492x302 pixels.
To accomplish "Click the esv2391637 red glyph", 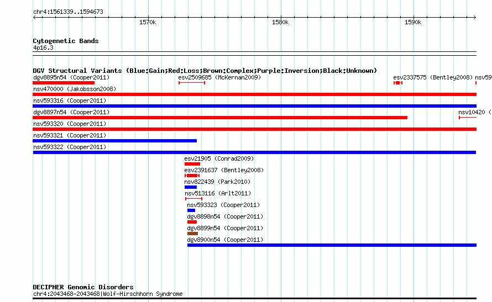I will pyautogui.click(x=192, y=176).
